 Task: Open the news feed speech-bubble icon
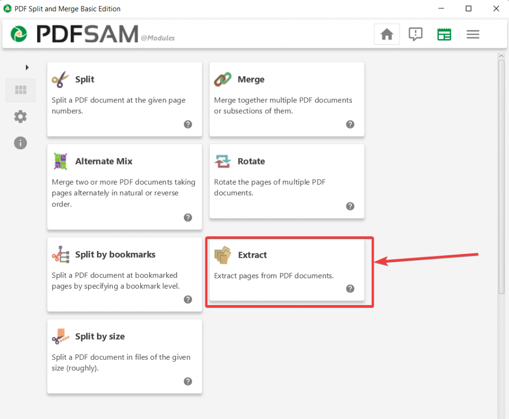pos(416,34)
